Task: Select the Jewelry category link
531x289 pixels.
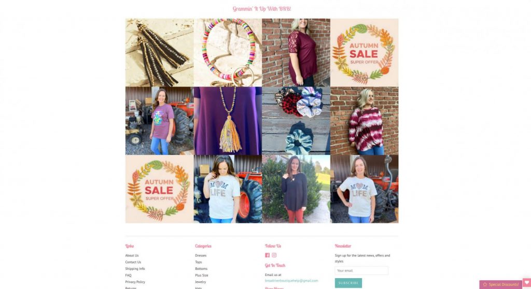Action: 201,282
